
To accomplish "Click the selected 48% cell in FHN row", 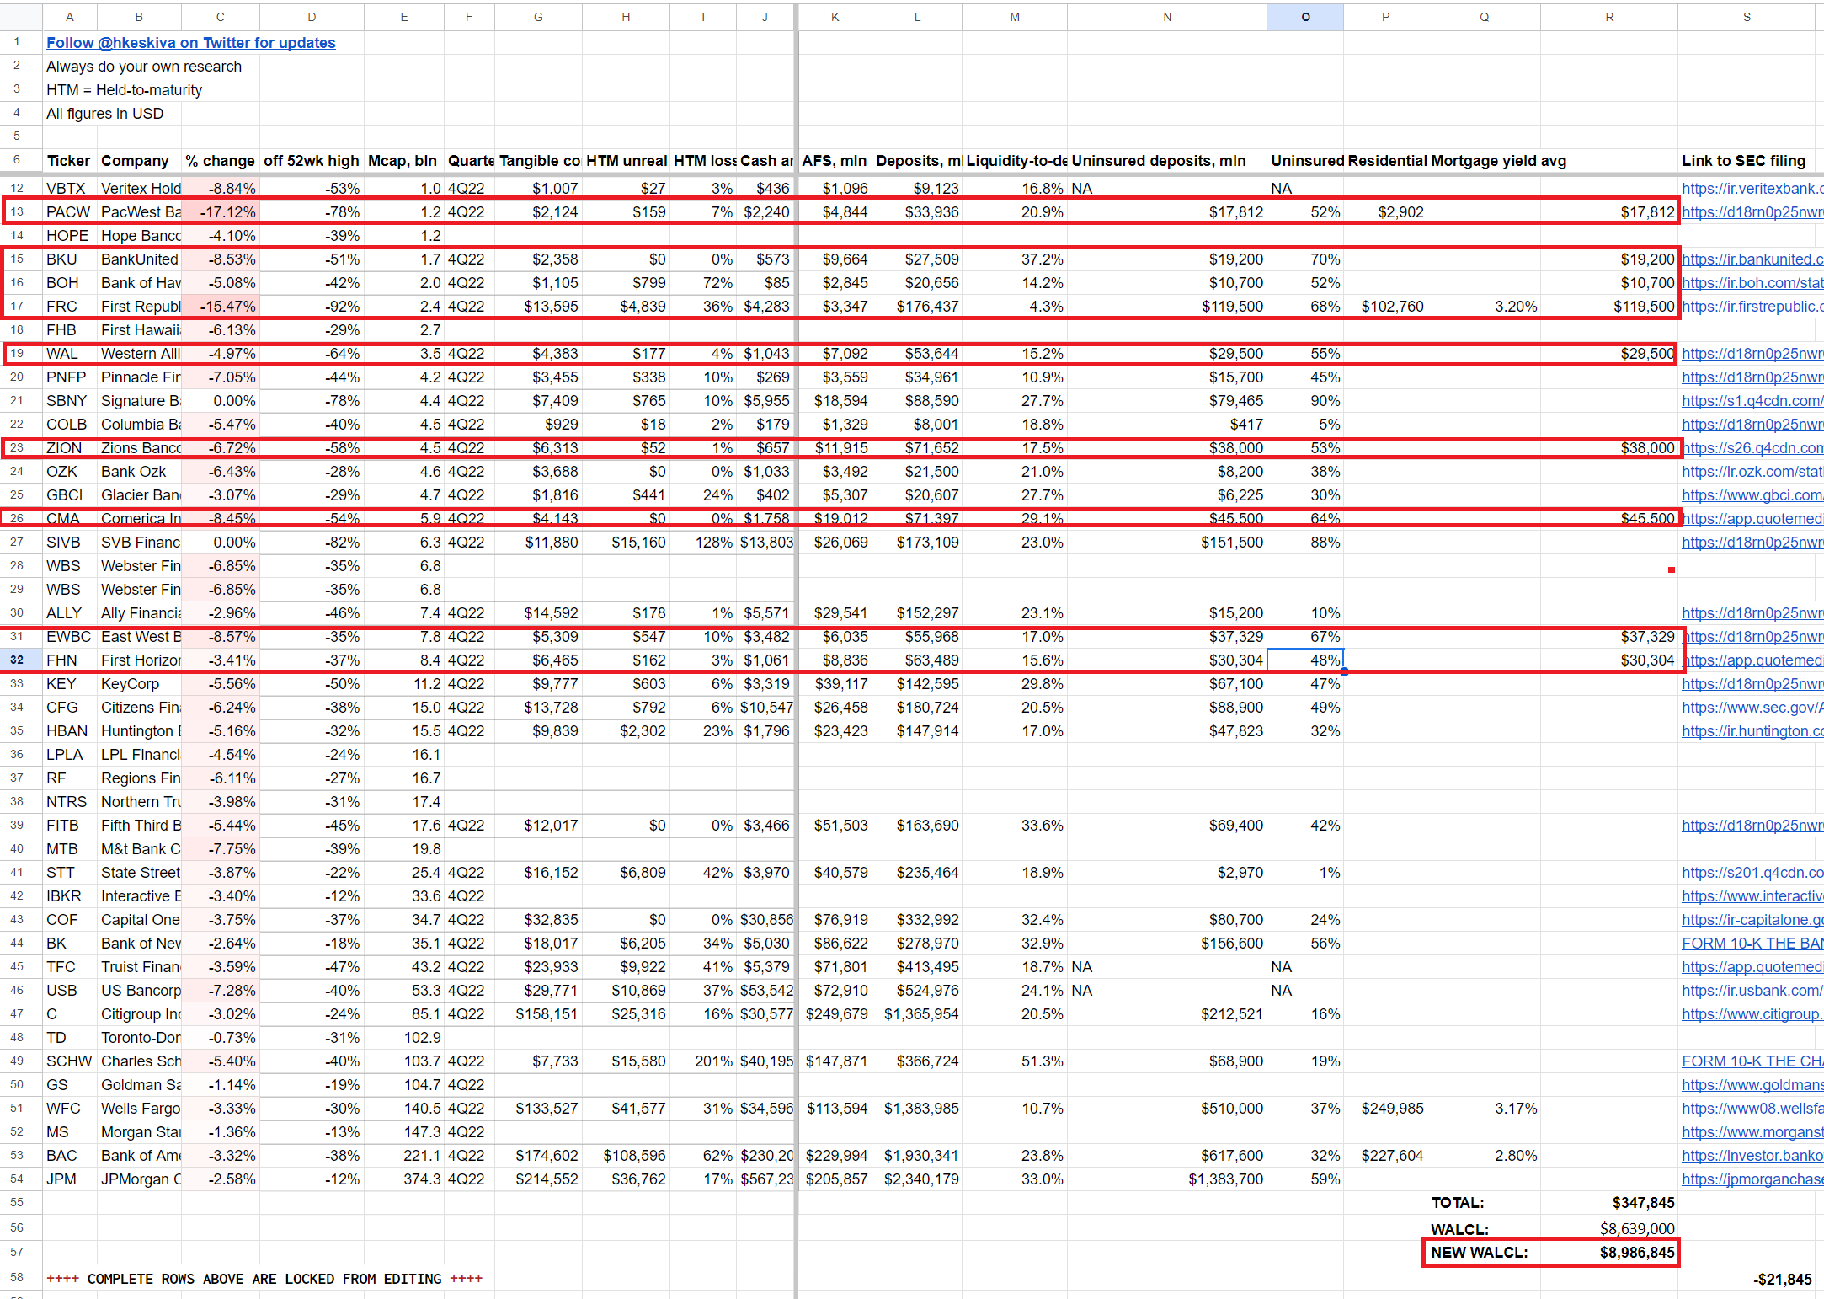I will (1304, 660).
